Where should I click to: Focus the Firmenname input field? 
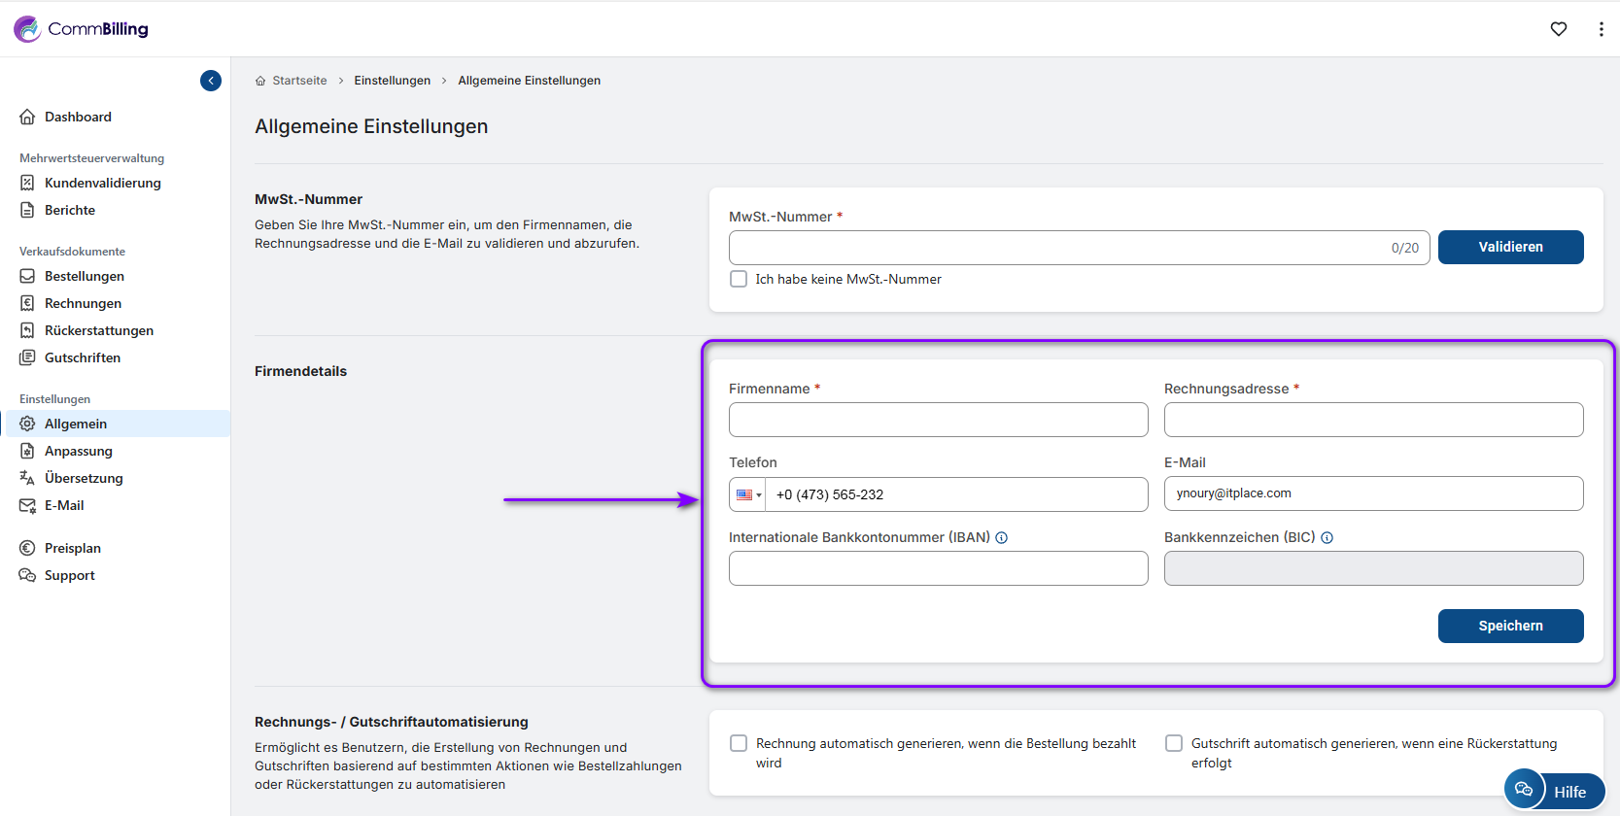tap(938, 420)
